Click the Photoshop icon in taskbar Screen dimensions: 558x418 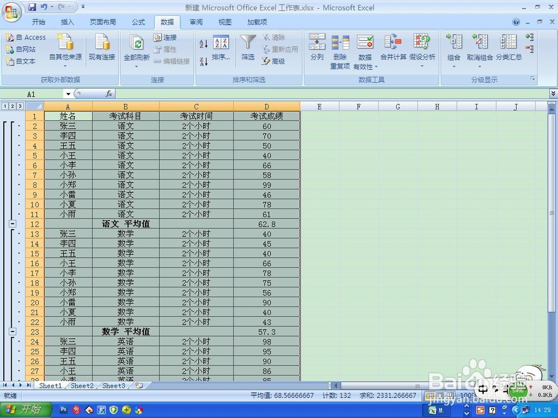64,410
